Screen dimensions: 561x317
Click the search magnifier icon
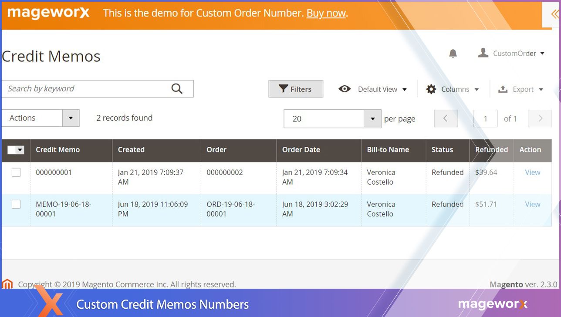point(177,89)
